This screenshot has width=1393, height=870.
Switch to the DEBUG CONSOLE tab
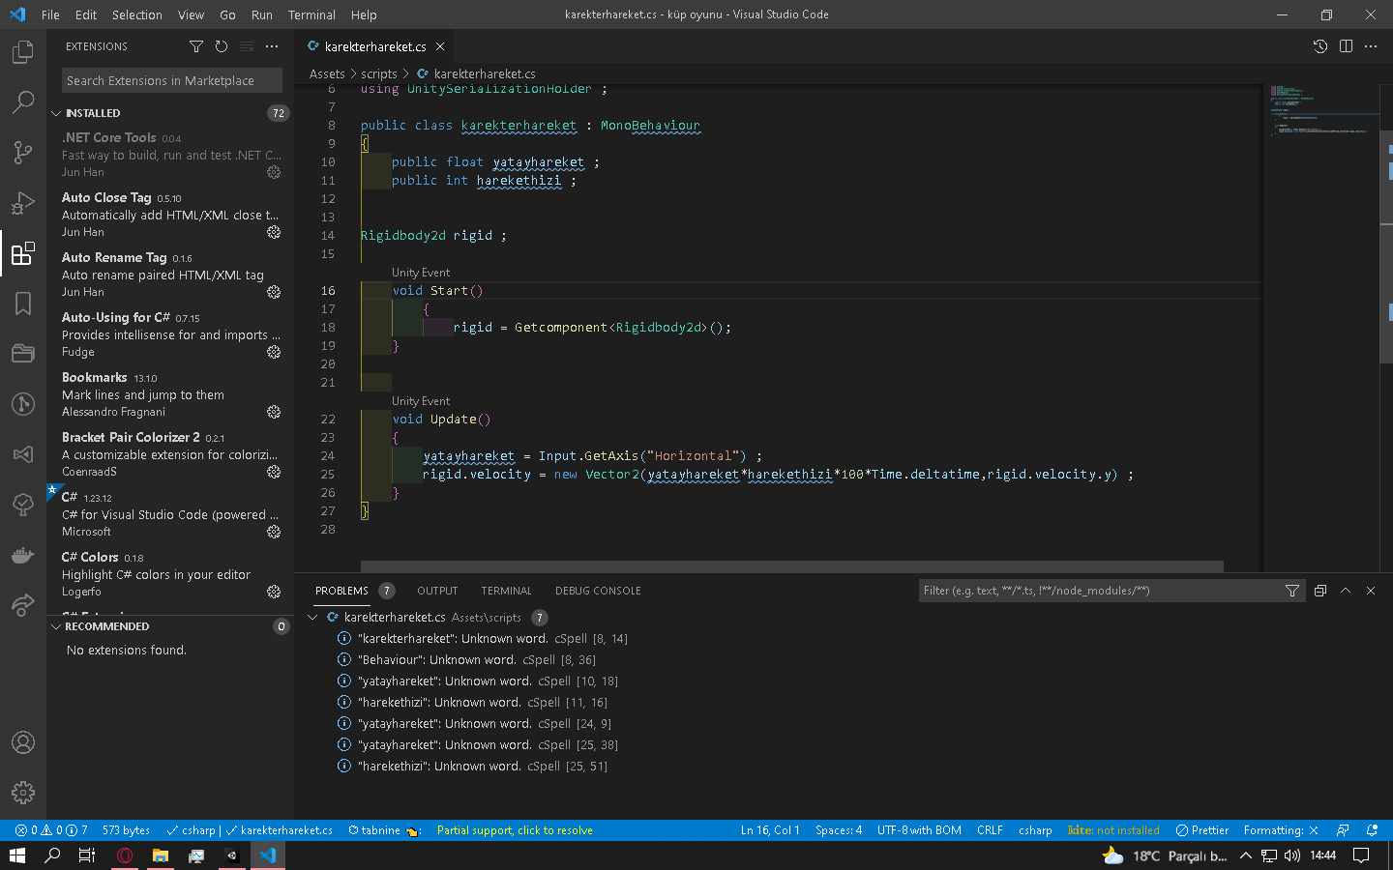pos(598,591)
